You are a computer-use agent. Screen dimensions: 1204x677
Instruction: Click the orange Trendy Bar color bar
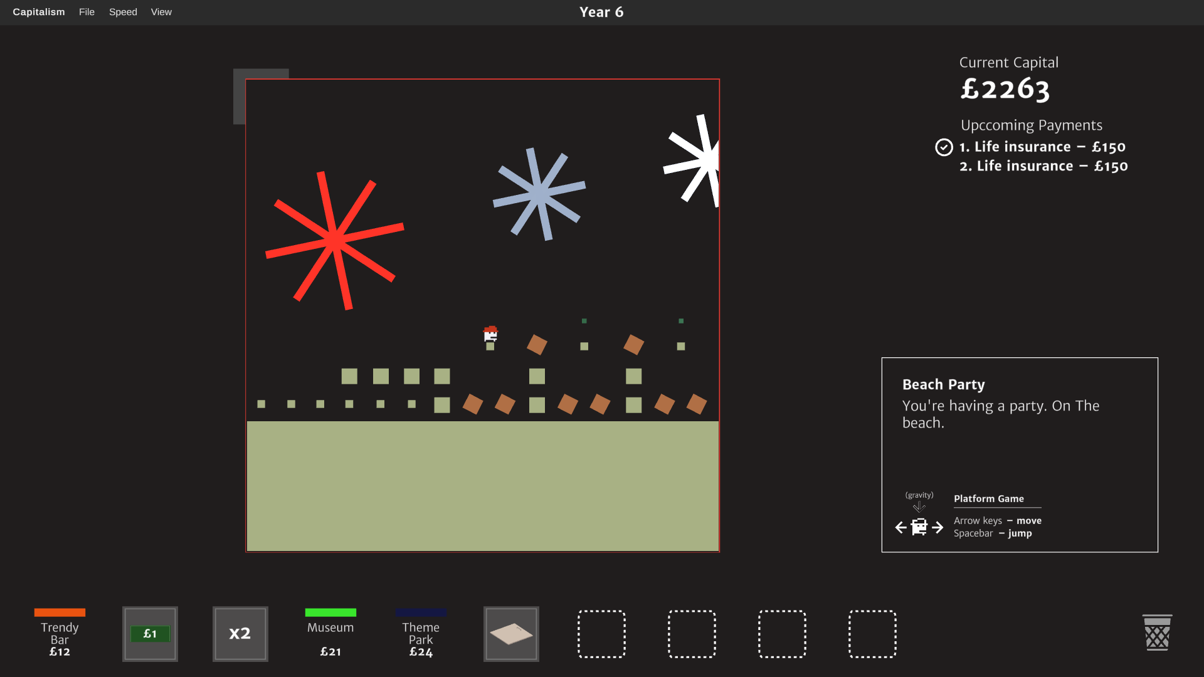[x=60, y=612]
